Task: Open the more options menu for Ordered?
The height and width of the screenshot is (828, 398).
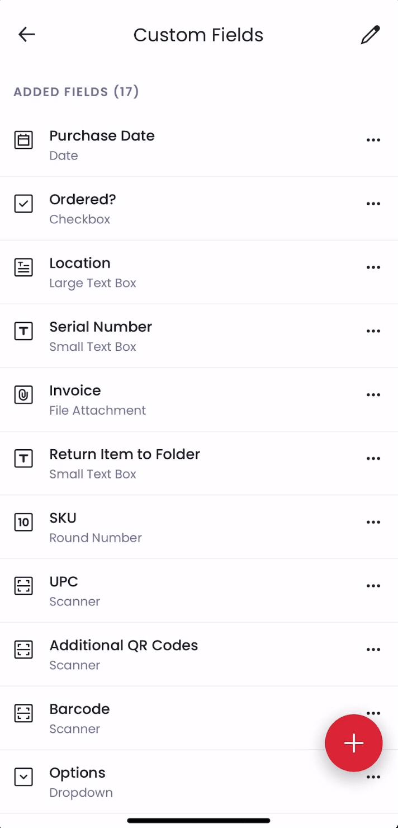Action: pos(373,204)
